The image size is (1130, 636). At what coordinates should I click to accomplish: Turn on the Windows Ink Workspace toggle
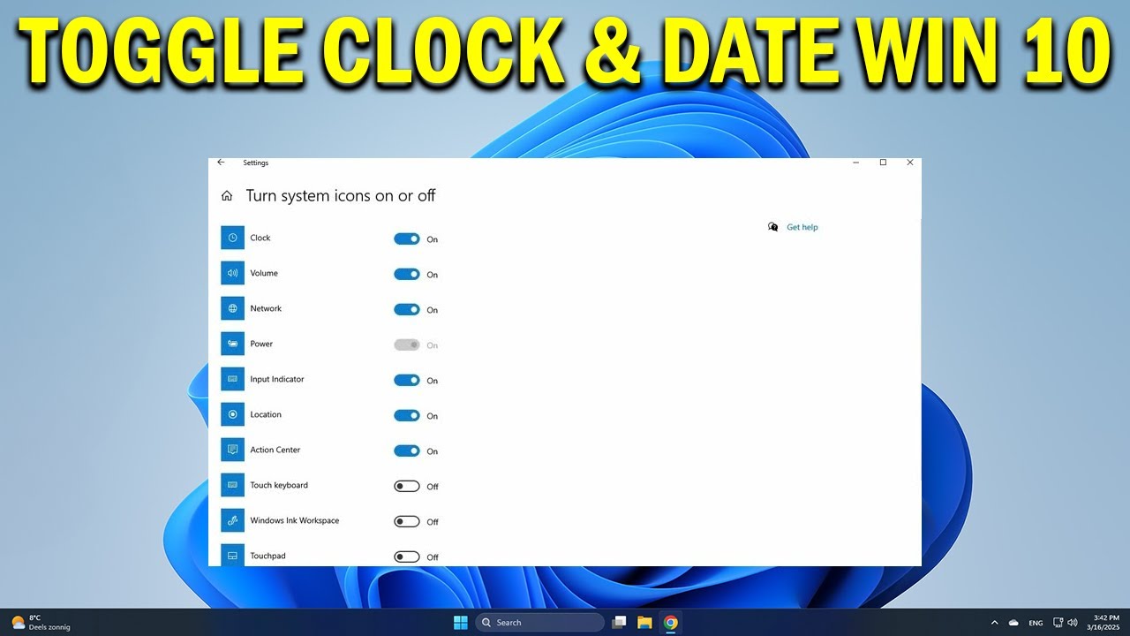tap(407, 521)
